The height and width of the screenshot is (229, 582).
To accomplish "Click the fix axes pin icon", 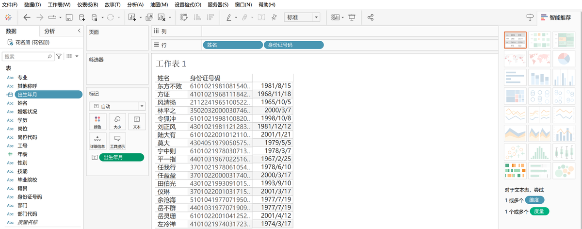I will [x=274, y=17].
